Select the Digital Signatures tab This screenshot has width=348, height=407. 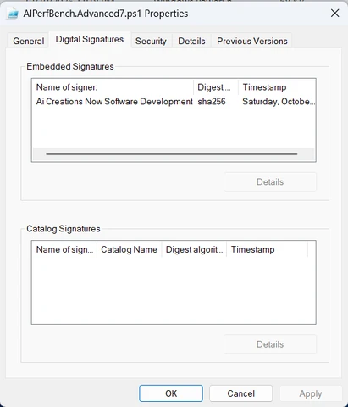coord(90,40)
